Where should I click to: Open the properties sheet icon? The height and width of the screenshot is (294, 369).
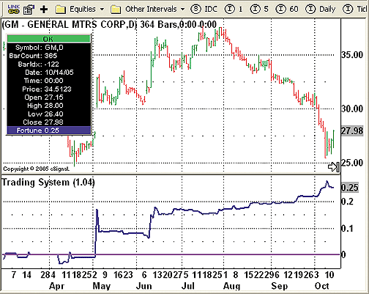pos(29,10)
